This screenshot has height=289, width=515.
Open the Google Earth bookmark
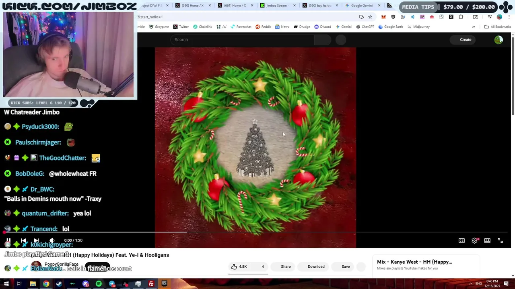390,27
